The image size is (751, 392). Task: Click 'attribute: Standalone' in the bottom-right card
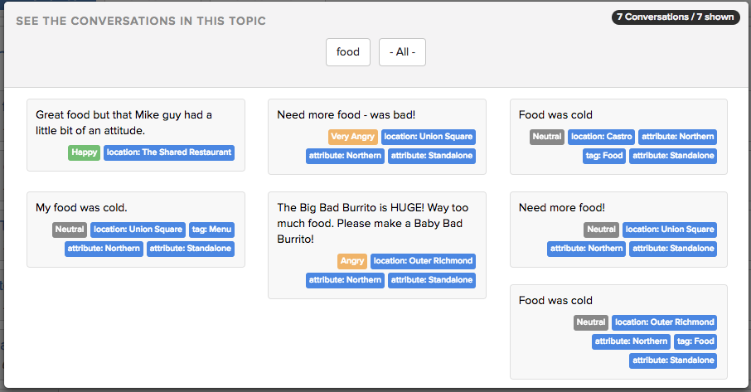click(x=673, y=361)
